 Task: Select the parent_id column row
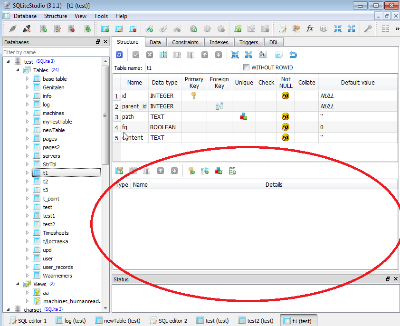(x=255, y=106)
